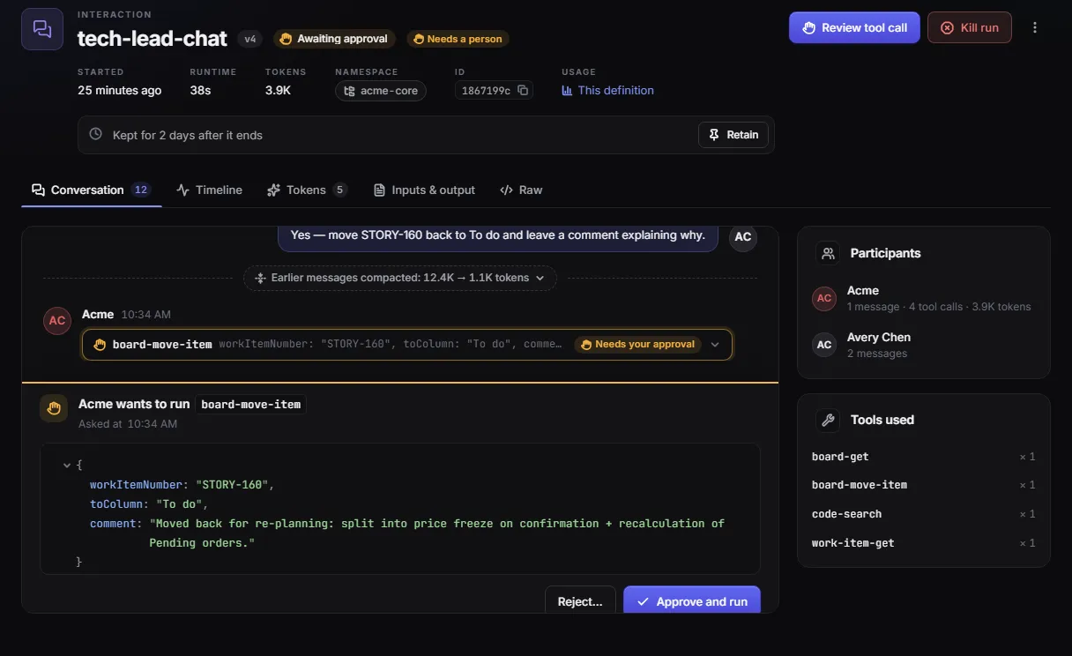Click the Kill run button
Viewport: 1072px width, 656px height.
(x=970, y=27)
